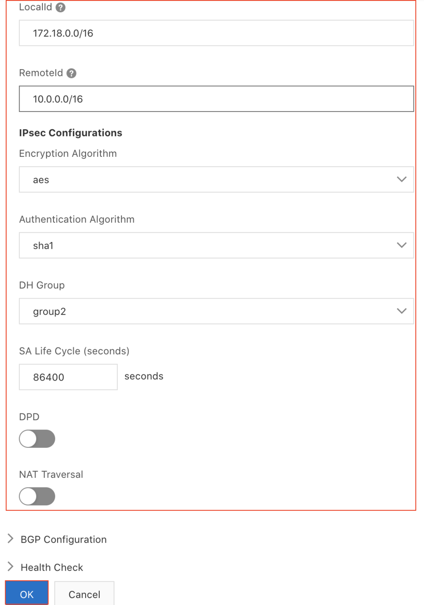424x605 pixels.
Task: Click the Authentication Algorithm dropdown chevron
Action: pyautogui.click(x=402, y=245)
